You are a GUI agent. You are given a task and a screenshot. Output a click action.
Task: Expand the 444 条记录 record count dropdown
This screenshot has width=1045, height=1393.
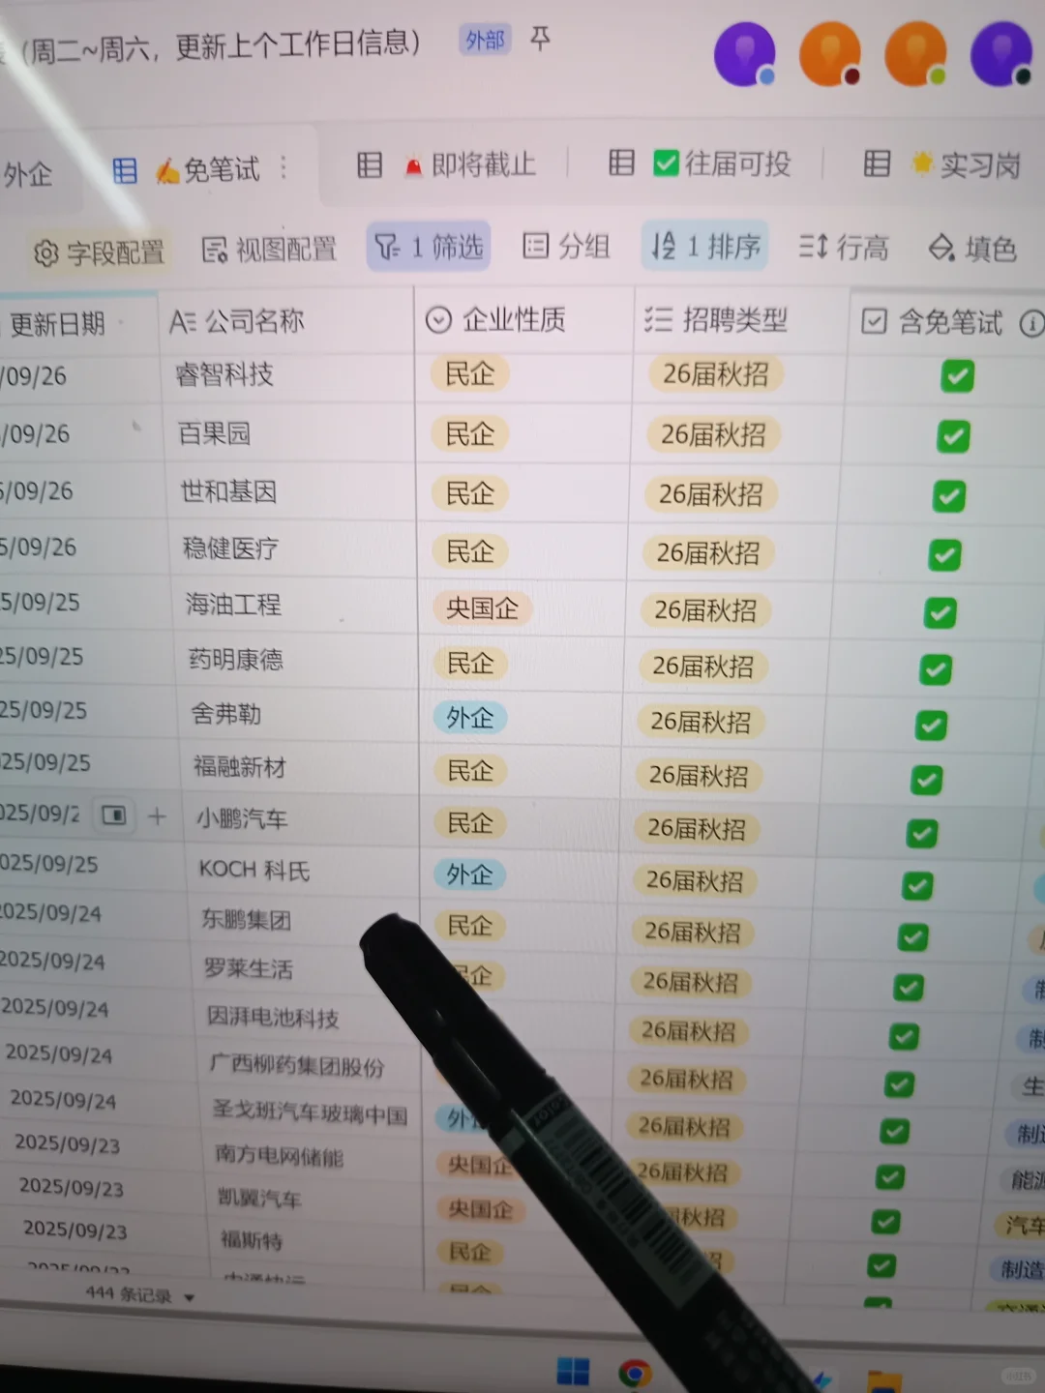pos(189,1296)
